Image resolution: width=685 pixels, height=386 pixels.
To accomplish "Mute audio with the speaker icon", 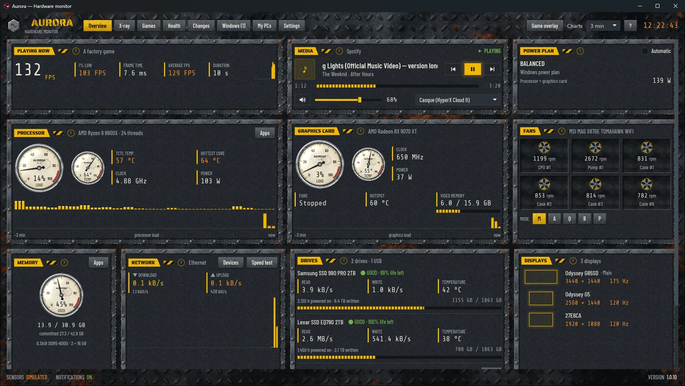I will coord(302,100).
